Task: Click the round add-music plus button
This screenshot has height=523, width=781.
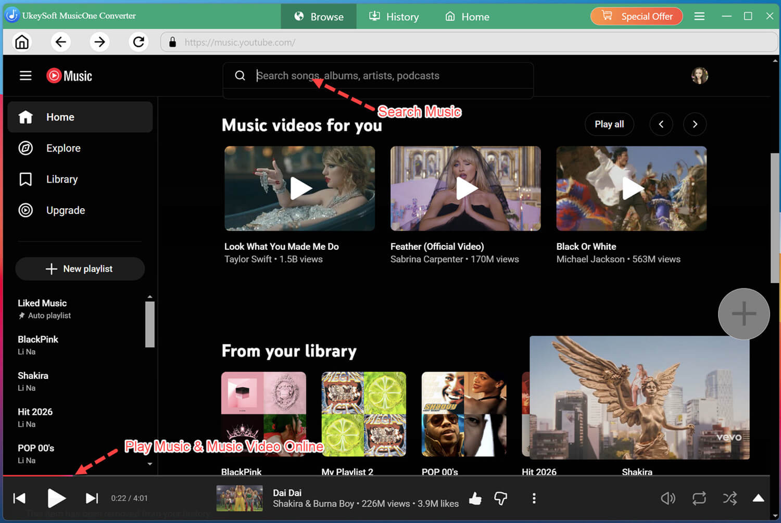Action: point(744,314)
